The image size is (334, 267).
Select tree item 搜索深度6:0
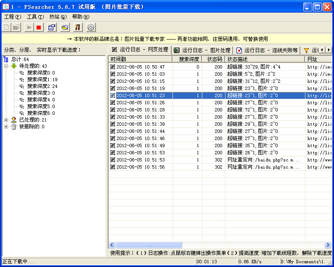tap(41, 113)
